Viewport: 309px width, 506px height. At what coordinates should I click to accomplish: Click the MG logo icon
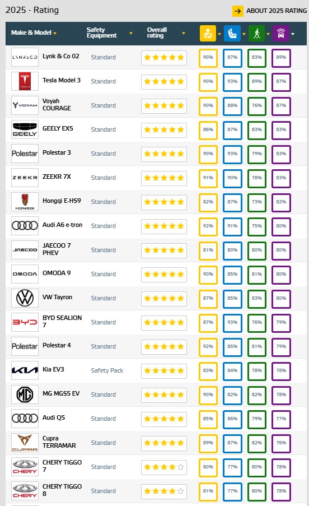25,394
